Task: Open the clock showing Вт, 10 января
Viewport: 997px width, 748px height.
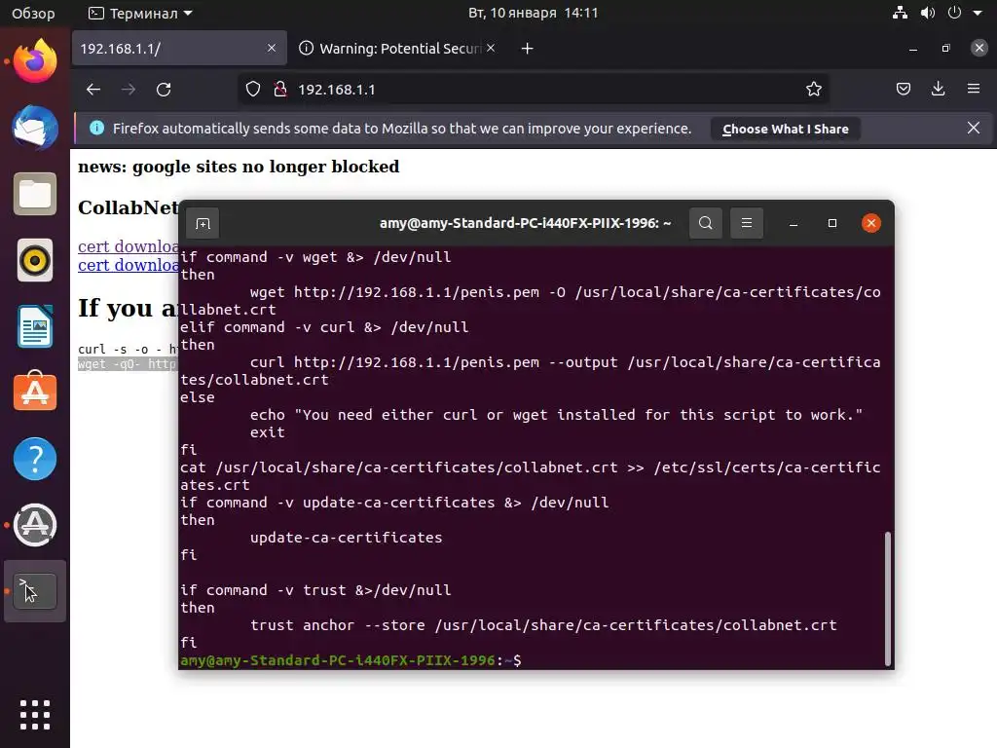Action: [x=533, y=13]
